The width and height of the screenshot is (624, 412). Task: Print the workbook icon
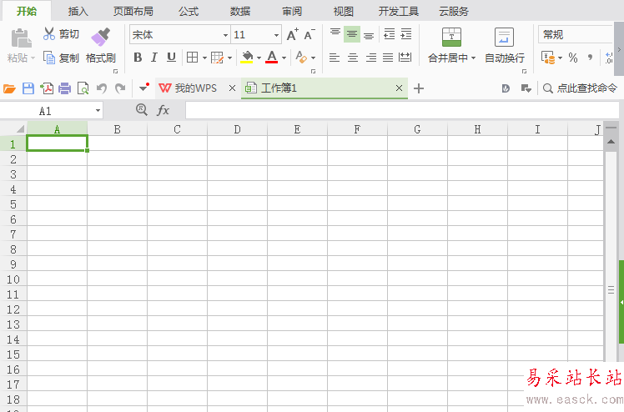pos(64,88)
